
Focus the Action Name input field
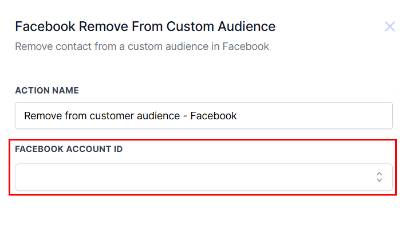[x=203, y=116]
